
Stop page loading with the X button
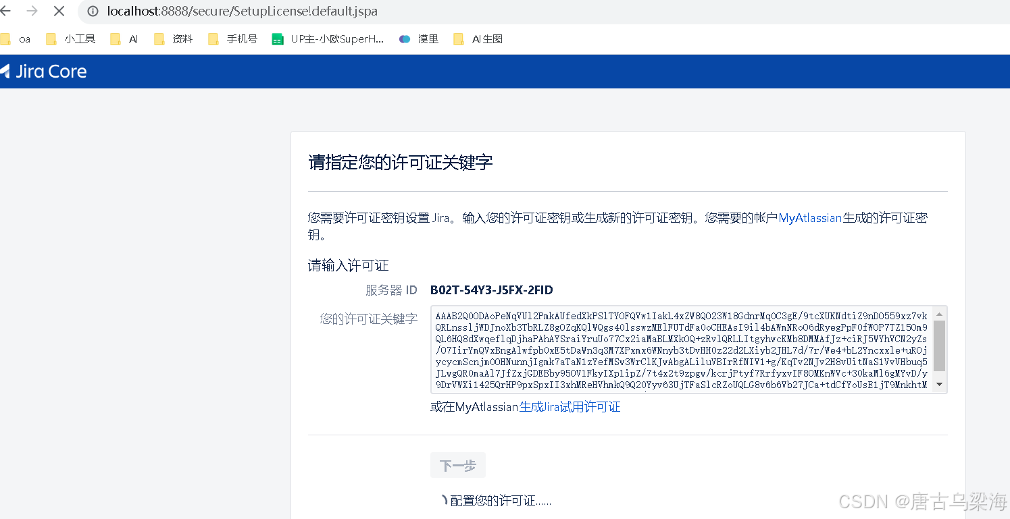[x=59, y=11]
